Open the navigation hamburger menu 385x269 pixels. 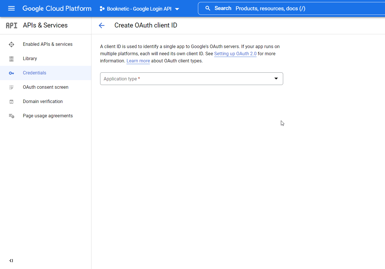11,8
